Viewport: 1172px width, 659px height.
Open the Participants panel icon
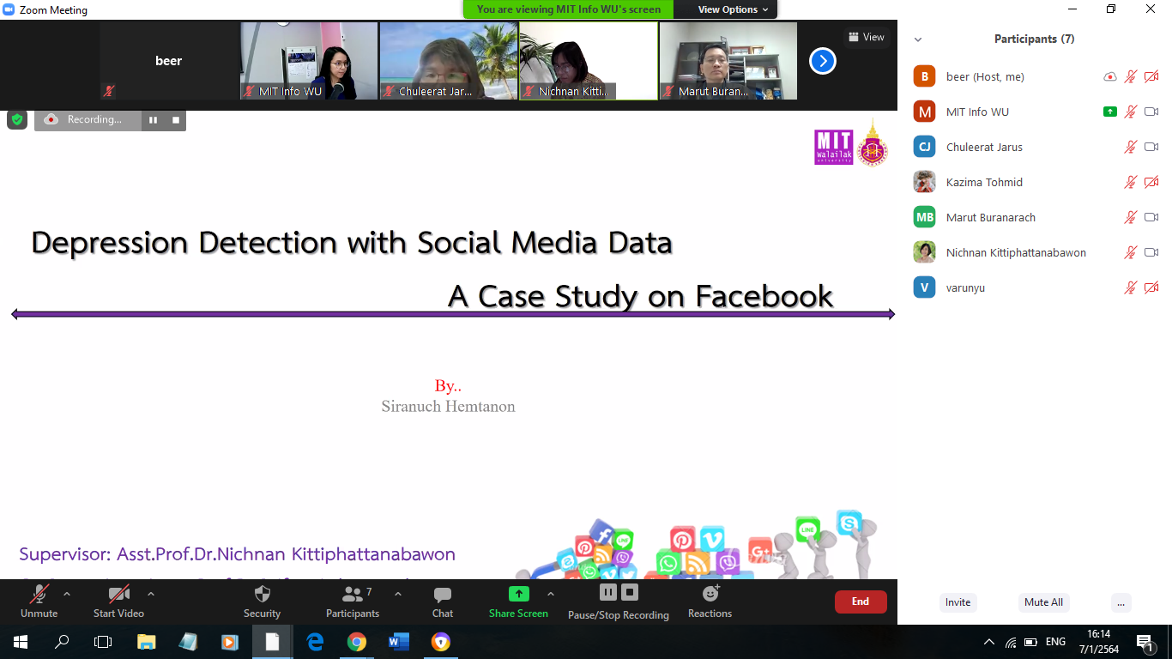click(x=353, y=595)
